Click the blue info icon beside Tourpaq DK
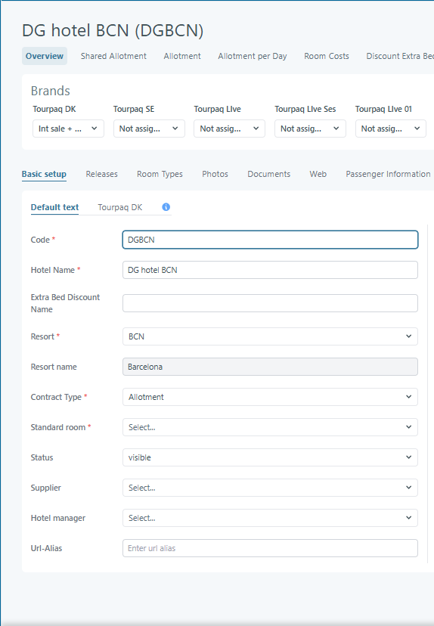 point(166,207)
